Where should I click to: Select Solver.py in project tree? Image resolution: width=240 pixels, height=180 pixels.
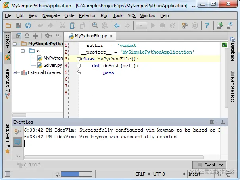coord(50,65)
